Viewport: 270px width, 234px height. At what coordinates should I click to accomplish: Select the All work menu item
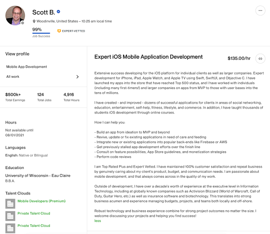[x=43, y=76]
